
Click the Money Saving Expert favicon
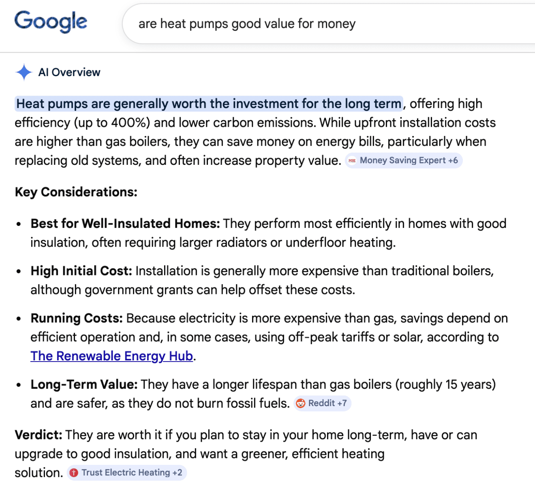352,161
